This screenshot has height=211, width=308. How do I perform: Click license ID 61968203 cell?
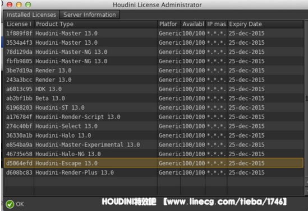click(19, 107)
